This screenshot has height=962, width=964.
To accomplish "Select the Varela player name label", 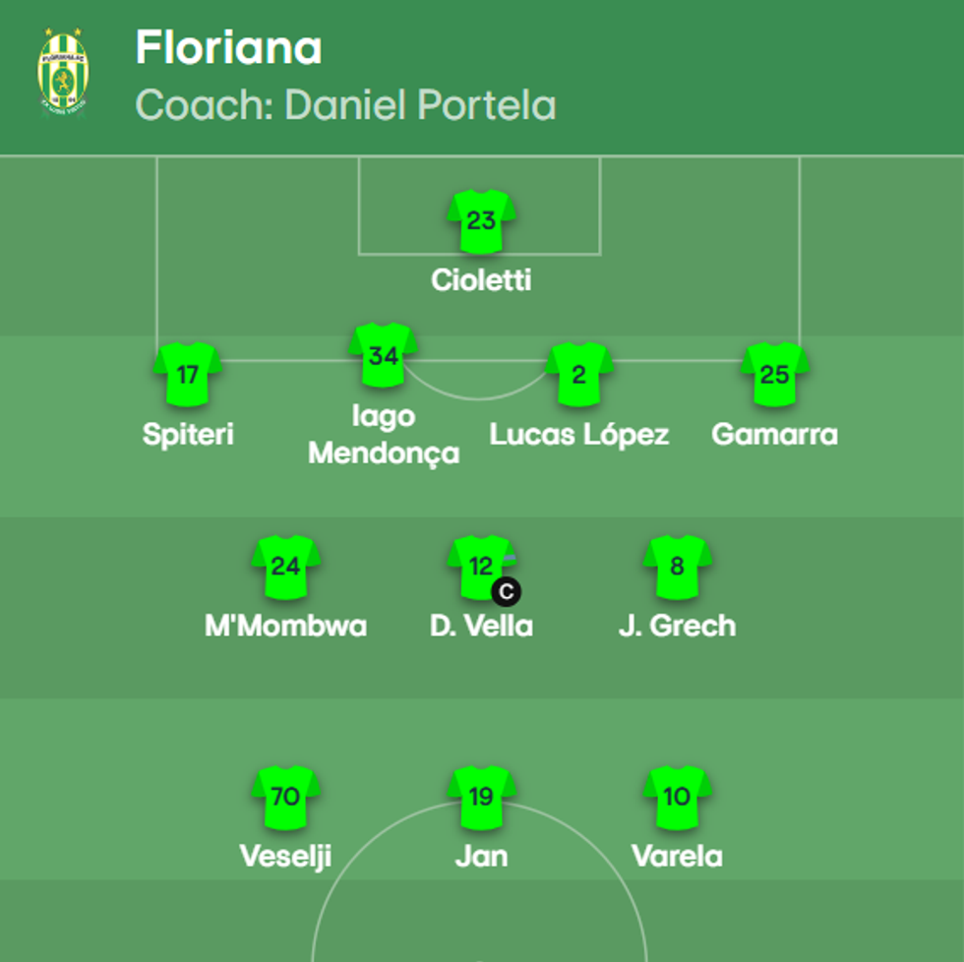I will coord(677,856).
